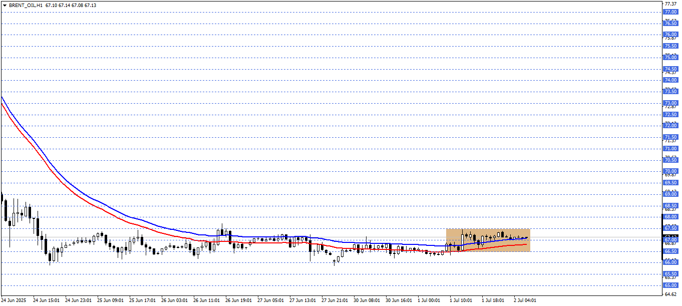Click the 77.37 top price scale value
Screen dimensions: 682x306
[x=670, y=4]
